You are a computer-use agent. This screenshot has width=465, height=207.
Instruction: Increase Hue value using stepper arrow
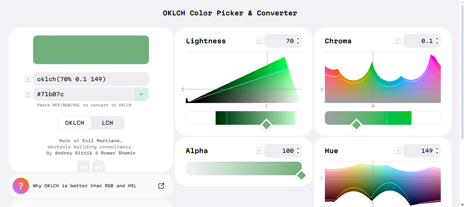[437, 149]
